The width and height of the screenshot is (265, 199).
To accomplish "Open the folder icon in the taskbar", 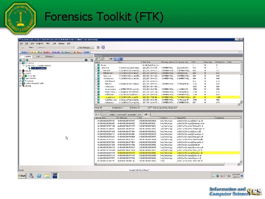I will click(x=47, y=176).
